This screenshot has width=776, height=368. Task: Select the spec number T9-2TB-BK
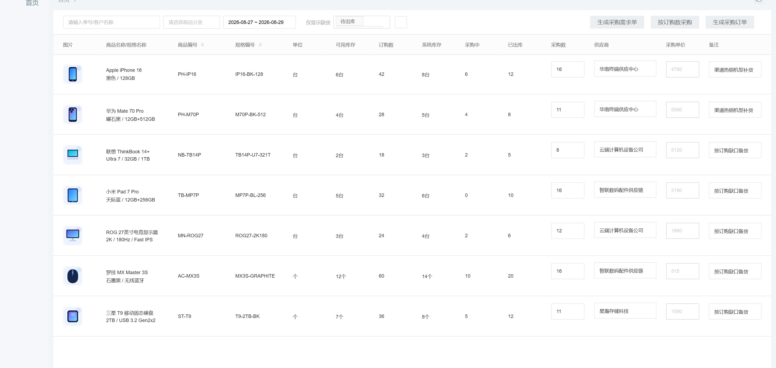pyautogui.click(x=247, y=316)
